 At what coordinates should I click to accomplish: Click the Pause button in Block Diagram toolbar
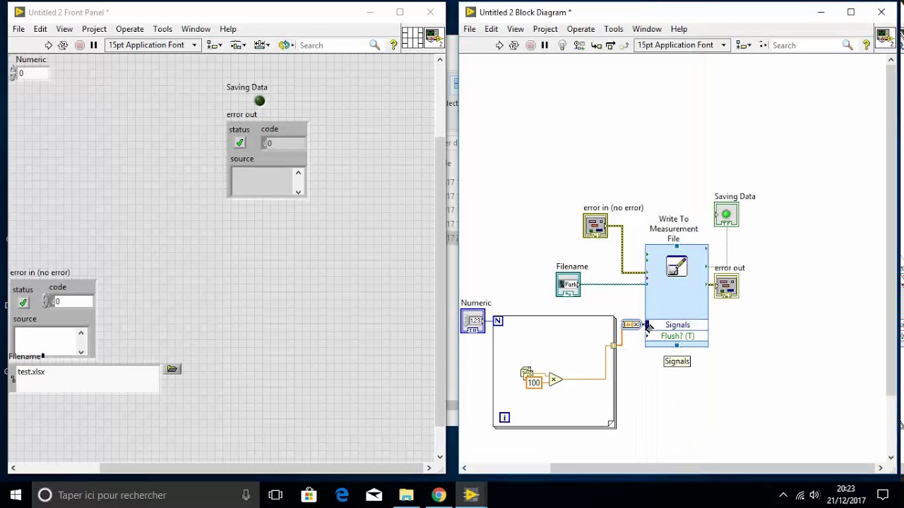[545, 45]
